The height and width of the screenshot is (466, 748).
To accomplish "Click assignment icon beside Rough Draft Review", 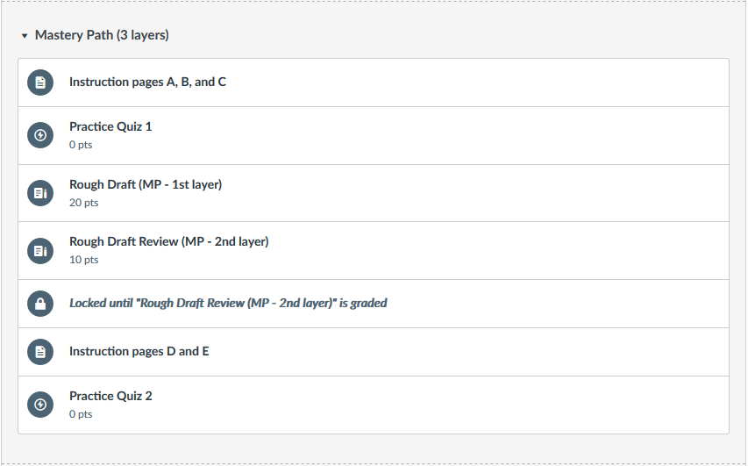I will click(39, 251).
